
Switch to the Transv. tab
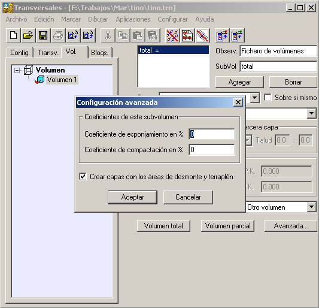(48, 53)
